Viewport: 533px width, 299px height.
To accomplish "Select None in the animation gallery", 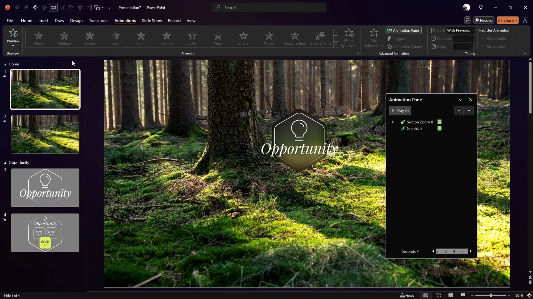I will click(x=39, y=38).
